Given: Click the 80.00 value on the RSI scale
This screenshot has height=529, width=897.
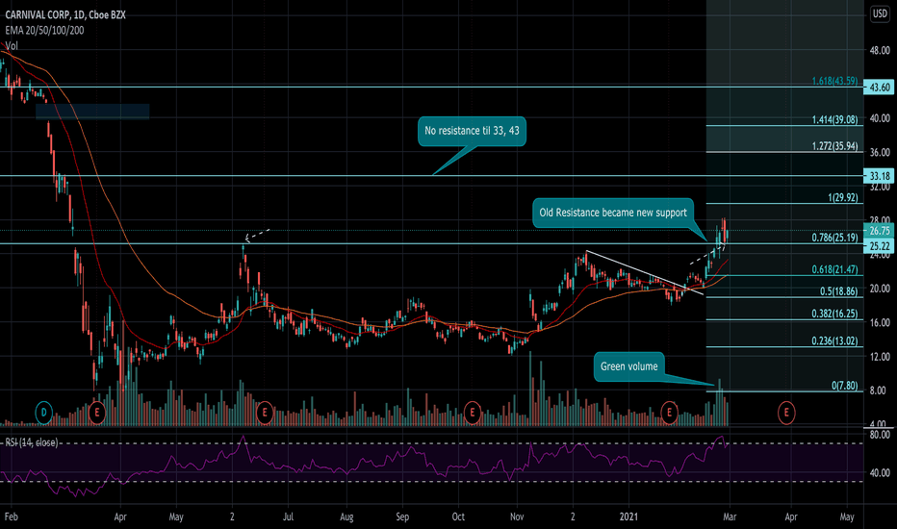Looking at the screenshot, I should point(880,435).
